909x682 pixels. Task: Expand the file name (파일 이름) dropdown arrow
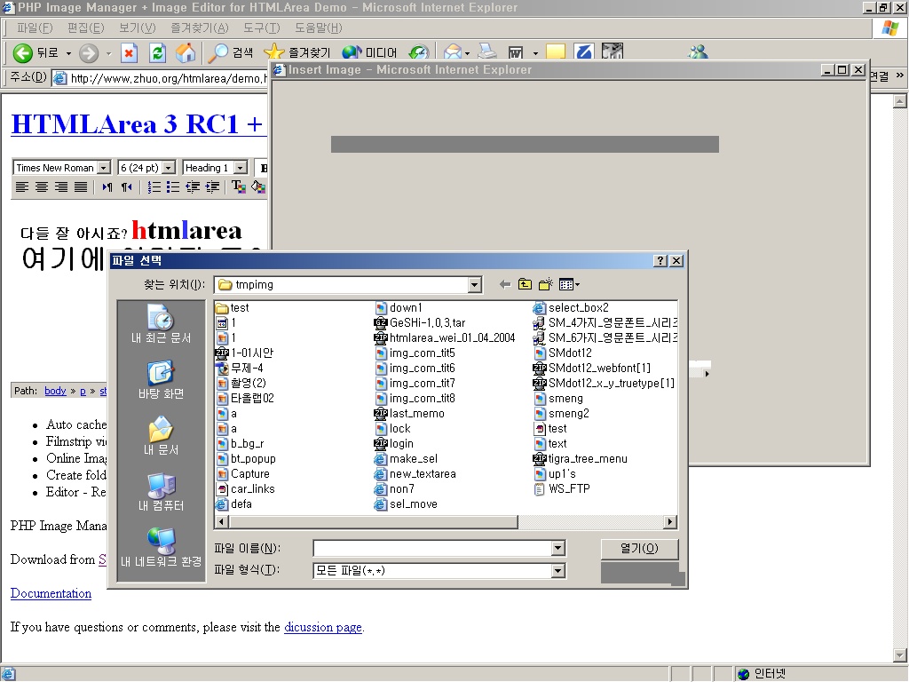pos(557,548)
